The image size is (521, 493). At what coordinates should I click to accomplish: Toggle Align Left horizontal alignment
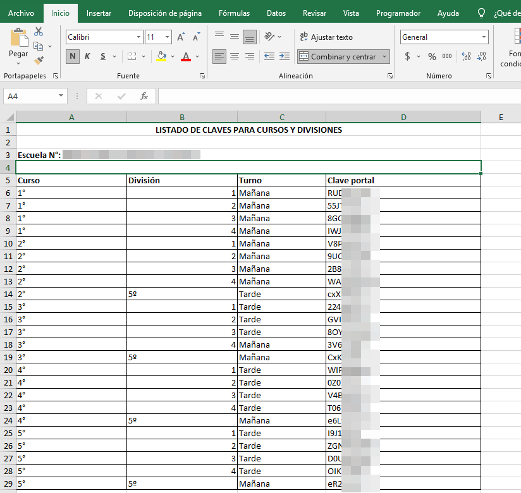[219, 56]
